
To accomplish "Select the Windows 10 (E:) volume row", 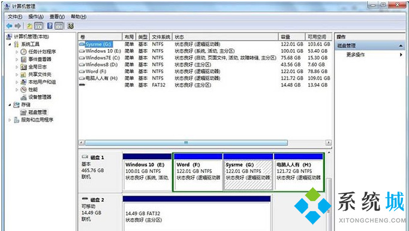I will [x=205, y=51].
